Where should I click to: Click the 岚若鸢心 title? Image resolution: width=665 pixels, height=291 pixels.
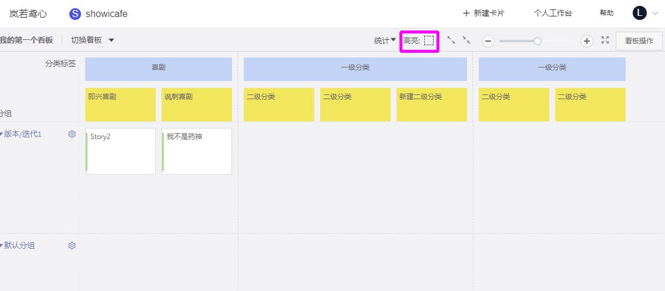click(x=28, y=13)
